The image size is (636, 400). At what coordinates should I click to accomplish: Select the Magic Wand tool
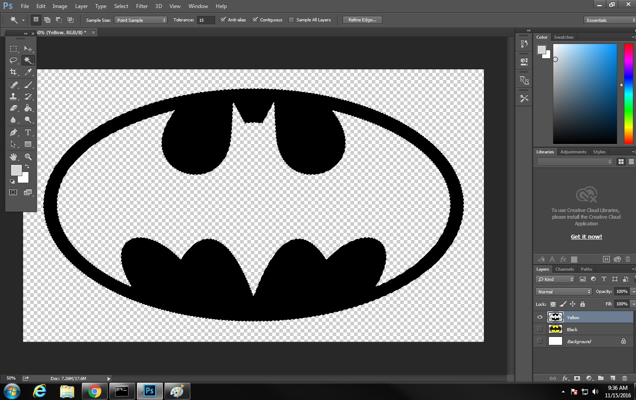coord(28,60)
